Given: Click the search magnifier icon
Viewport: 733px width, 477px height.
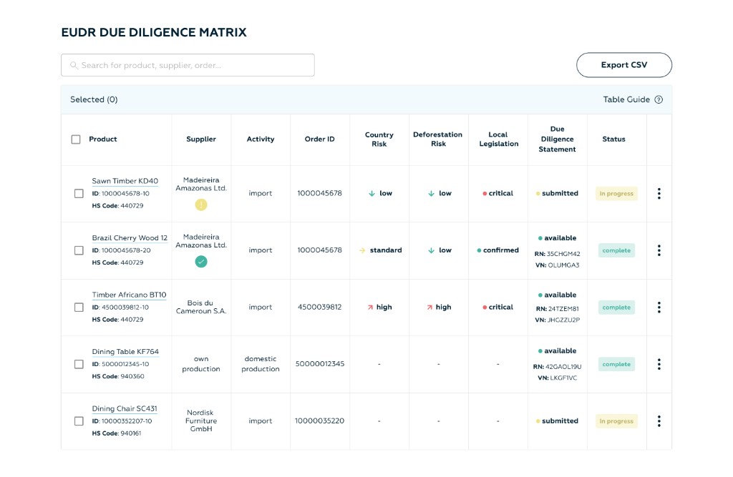Looking at the screenshot, I should (x=74, y=65).
